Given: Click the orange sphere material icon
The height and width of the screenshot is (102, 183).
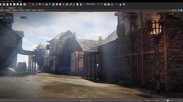Looking at the screenshot, I should tap(40, 4).
